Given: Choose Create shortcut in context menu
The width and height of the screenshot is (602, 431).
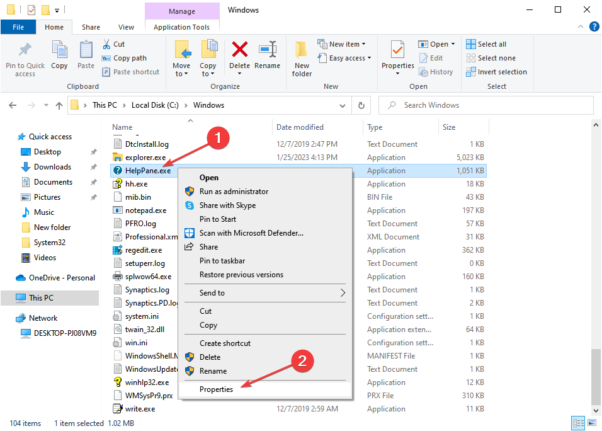Looking at the screenshot, I should click(265, 343).
